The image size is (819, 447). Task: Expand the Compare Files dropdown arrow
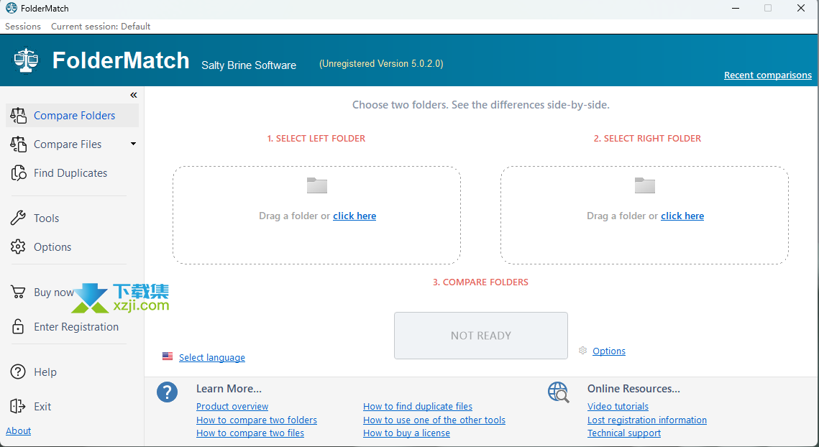[x=133, y=144]
